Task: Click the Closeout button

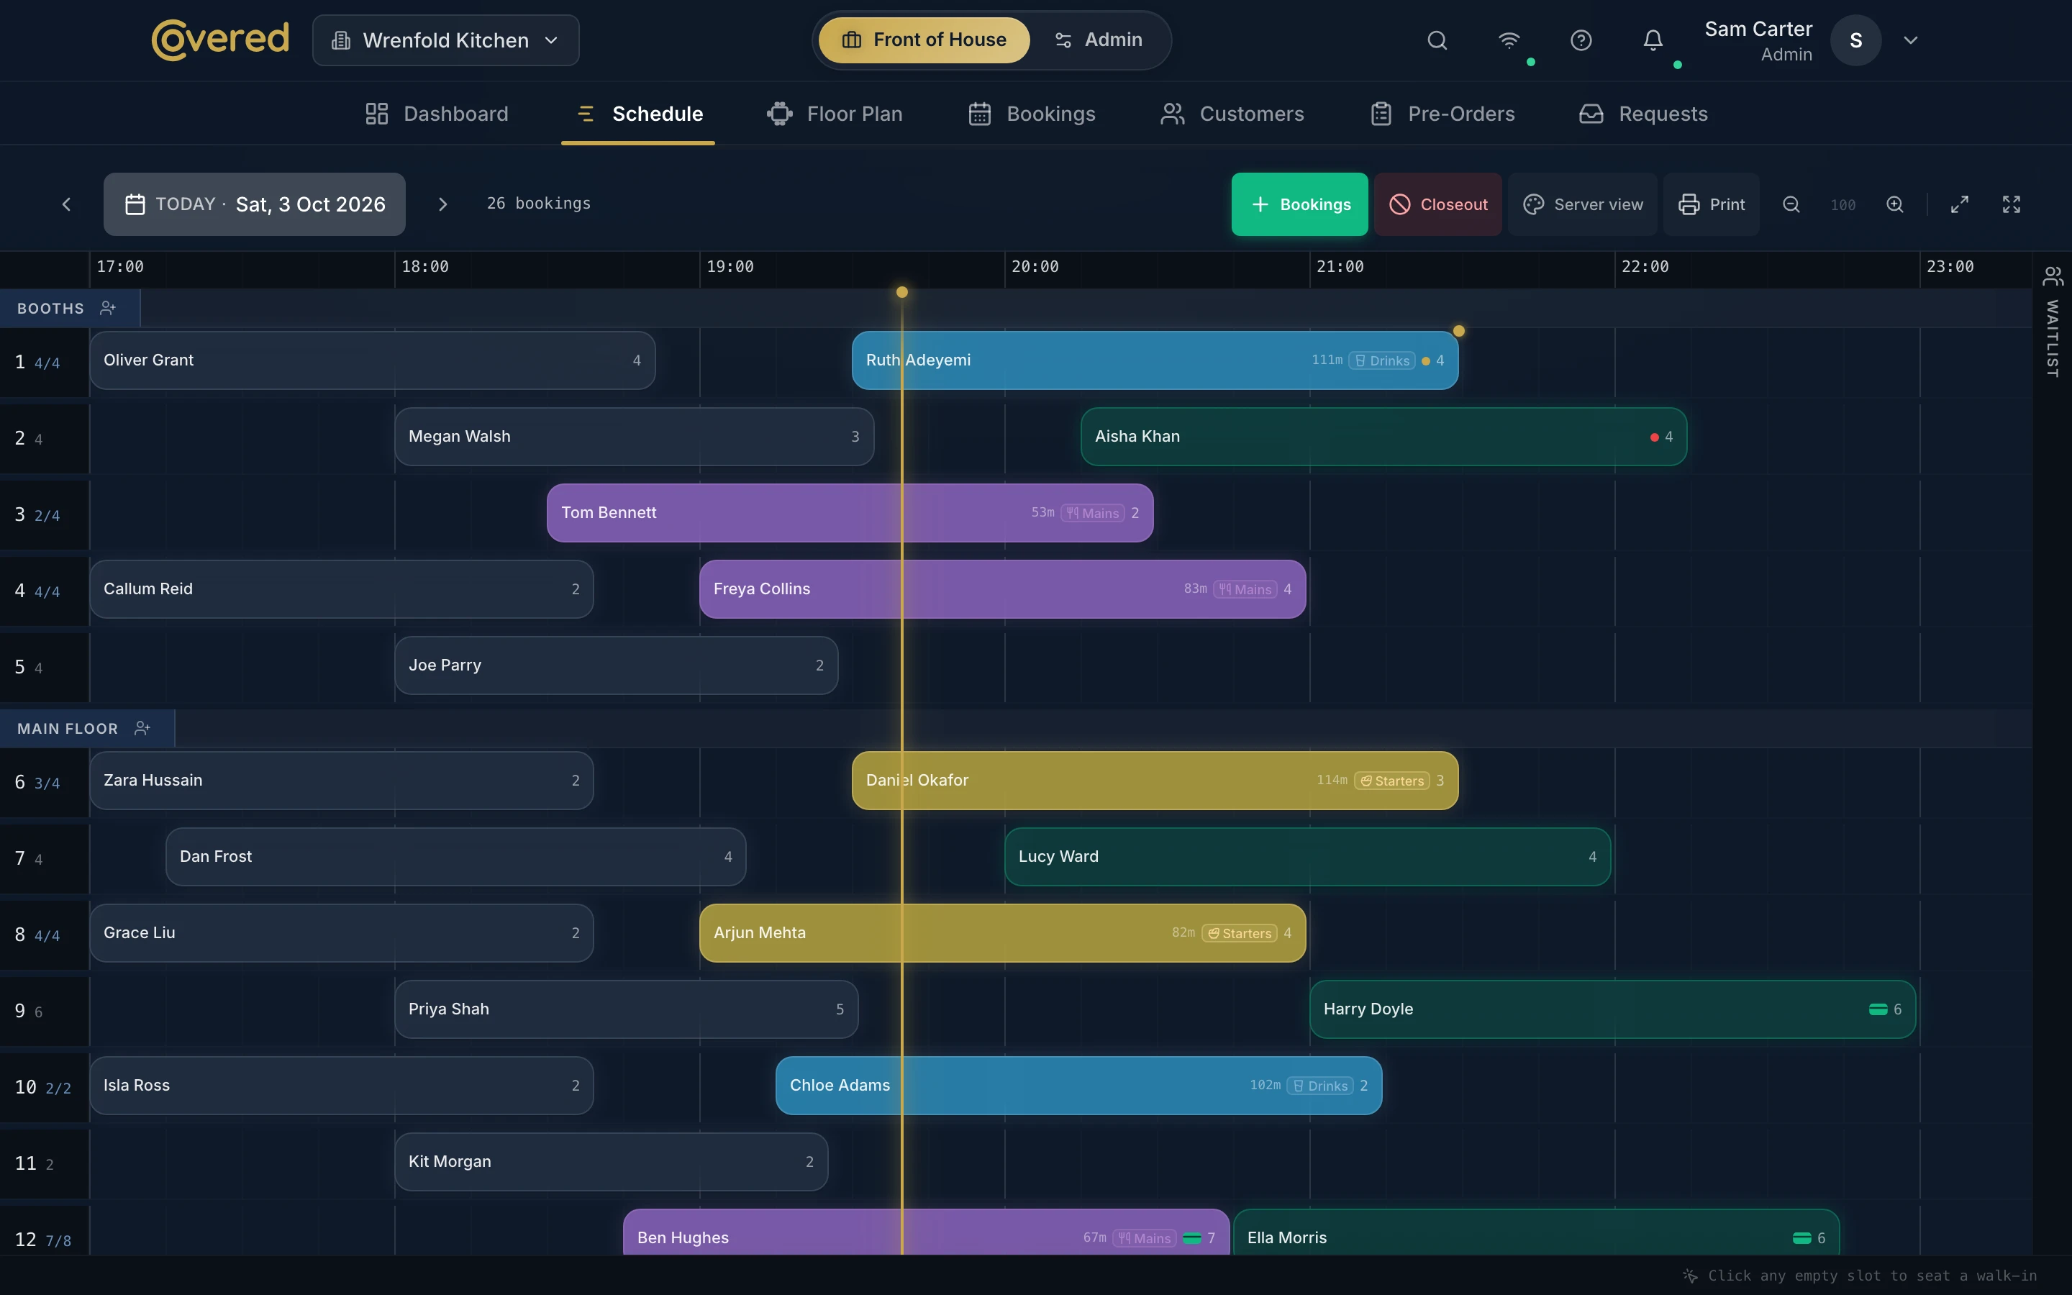Action: click(1437, 204)
